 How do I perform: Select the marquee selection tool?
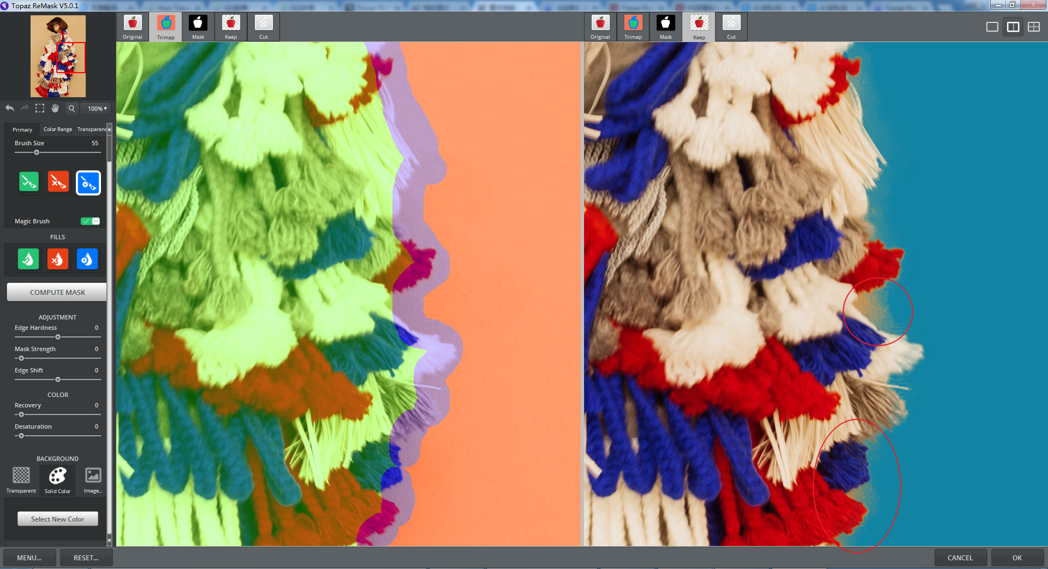point(40,108)
